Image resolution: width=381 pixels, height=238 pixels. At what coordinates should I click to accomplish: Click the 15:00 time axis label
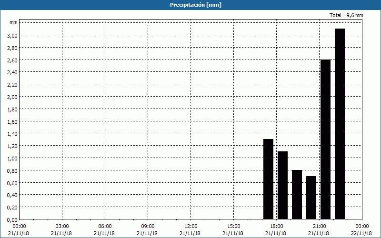(x=234, y=227)
